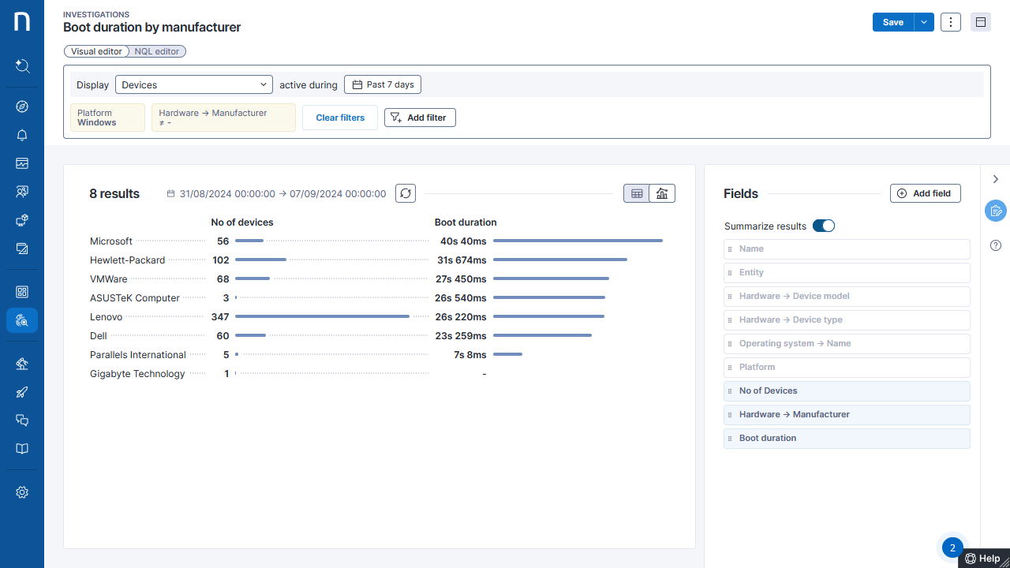
Task: Open the settings gear in sidebar
Action: [x=22, y=492]
